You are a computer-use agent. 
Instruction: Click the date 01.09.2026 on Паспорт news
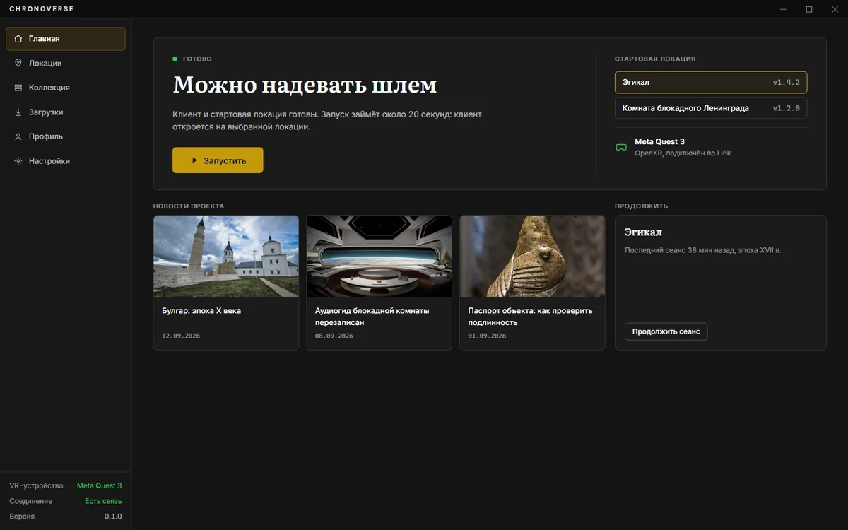click(488, 336)
